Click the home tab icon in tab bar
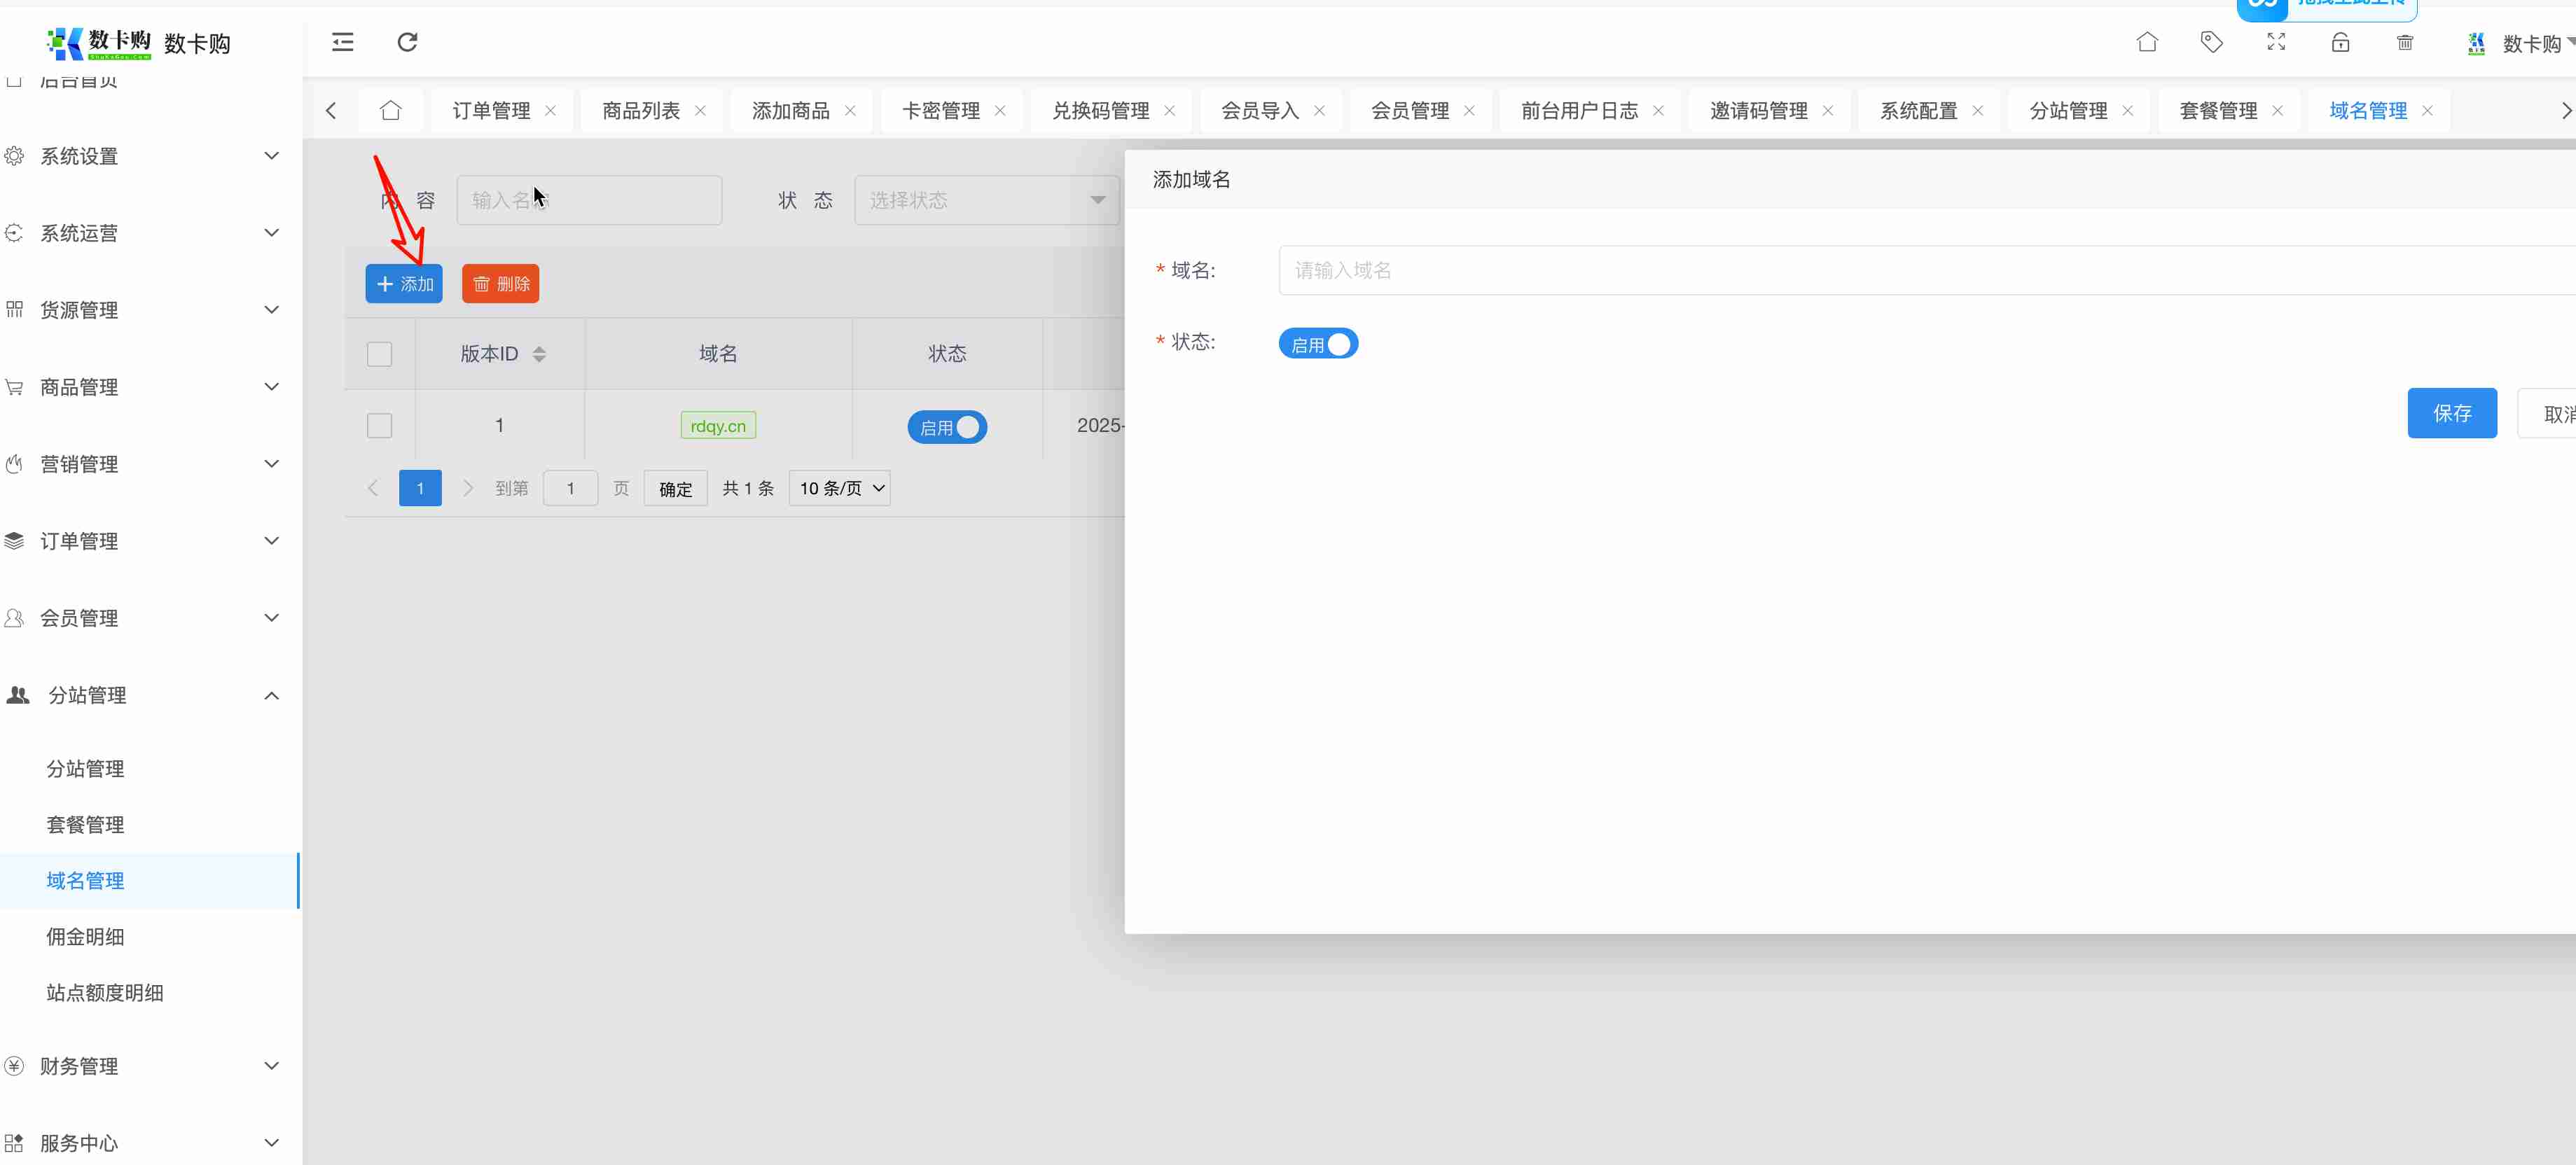This screenshot has height=1165, width=2576. tap(391, 110)
